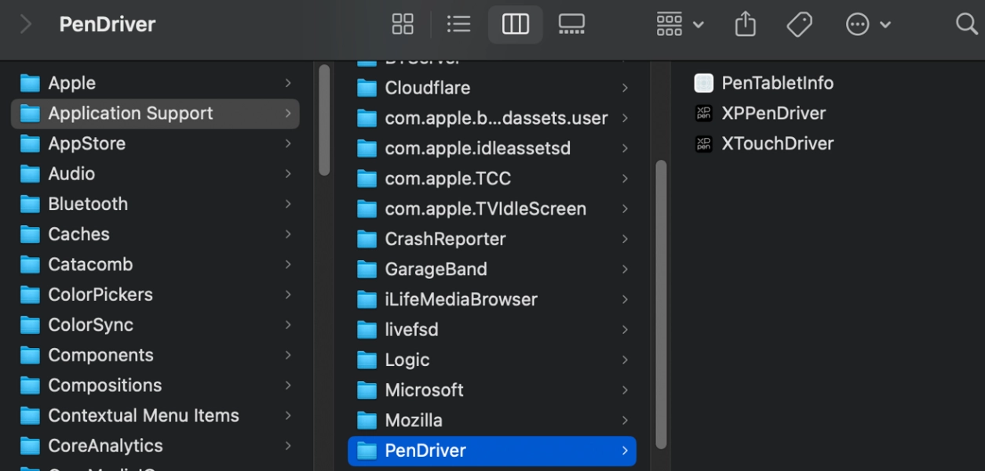This screenshot has height=471, width=985.
Task: Open the More actions ellipsis menu
Action: pos(867,24)
